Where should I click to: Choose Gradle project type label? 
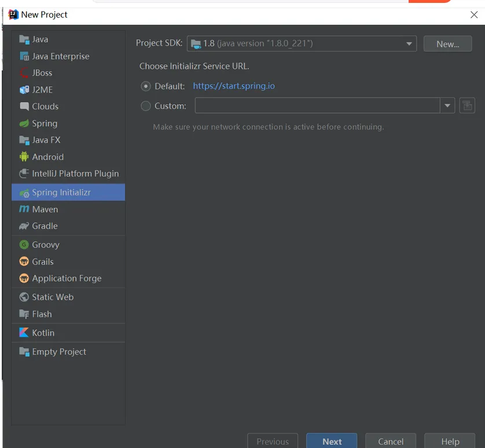(45, 226)
